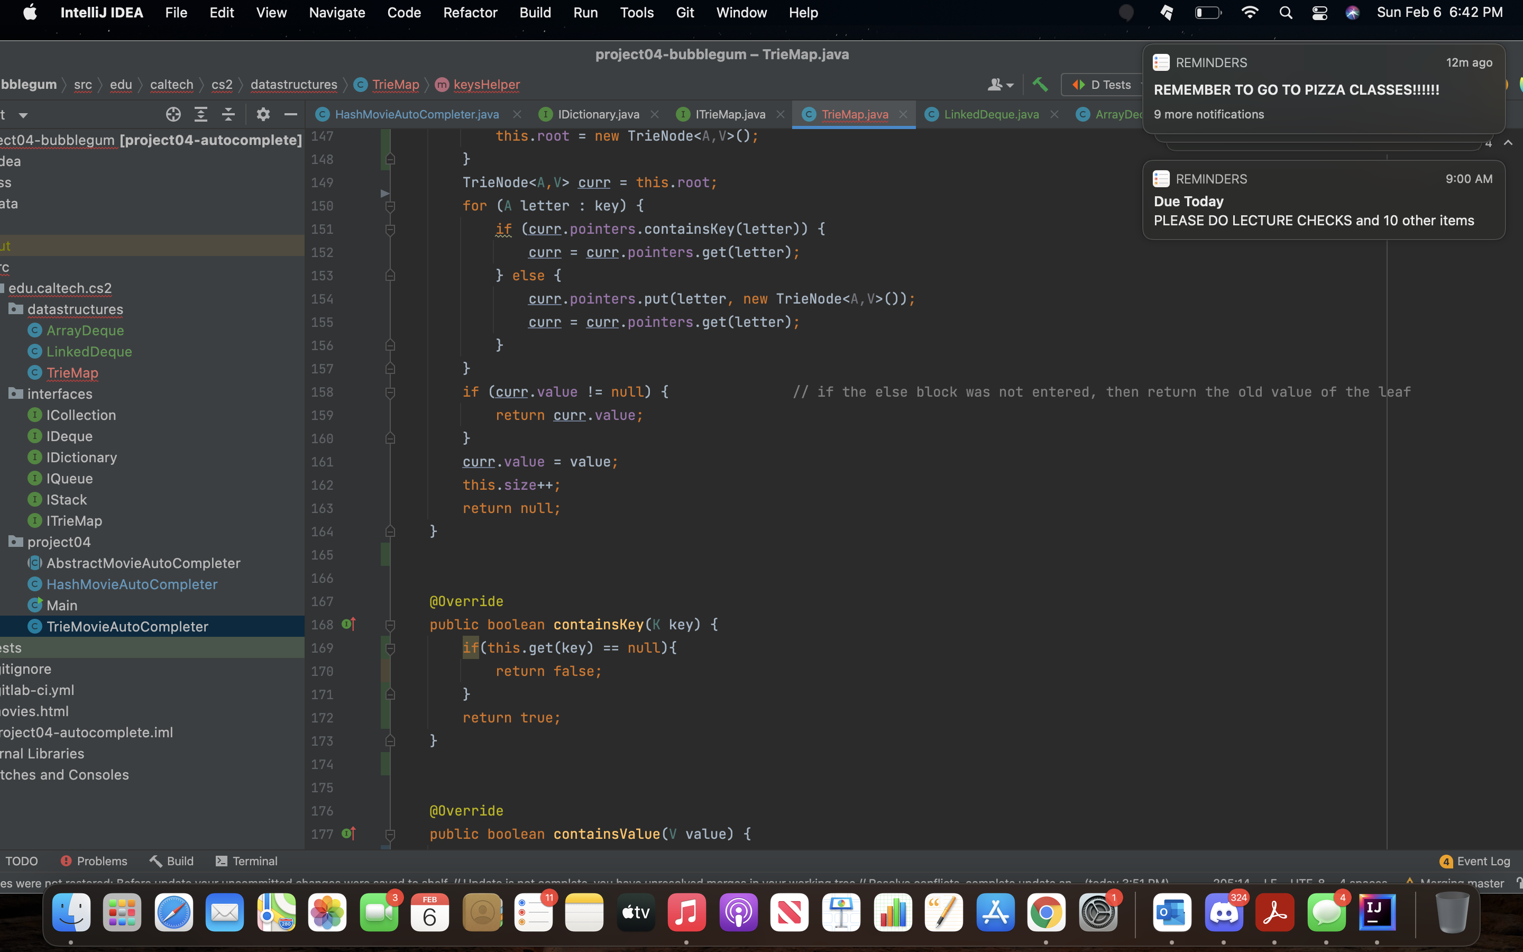The image size is (1523, 952).
Task: Open project panel settings gear
Action: [263, 114]
